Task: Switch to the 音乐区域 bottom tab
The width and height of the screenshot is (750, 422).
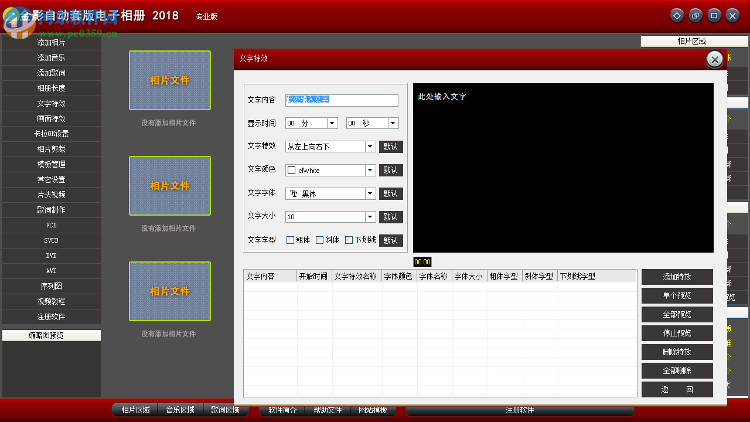Action: (x=180, y=410)
